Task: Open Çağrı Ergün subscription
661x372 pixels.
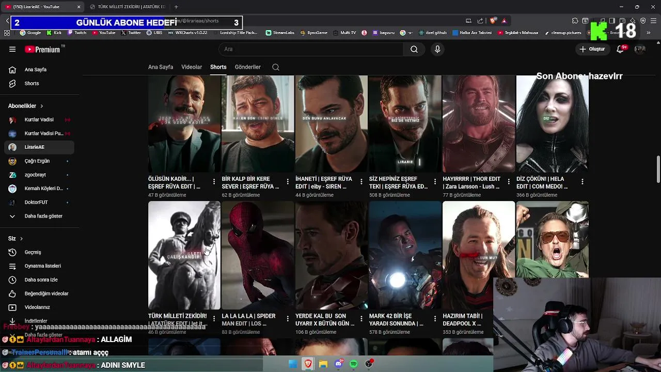Action: coord(39,161)
